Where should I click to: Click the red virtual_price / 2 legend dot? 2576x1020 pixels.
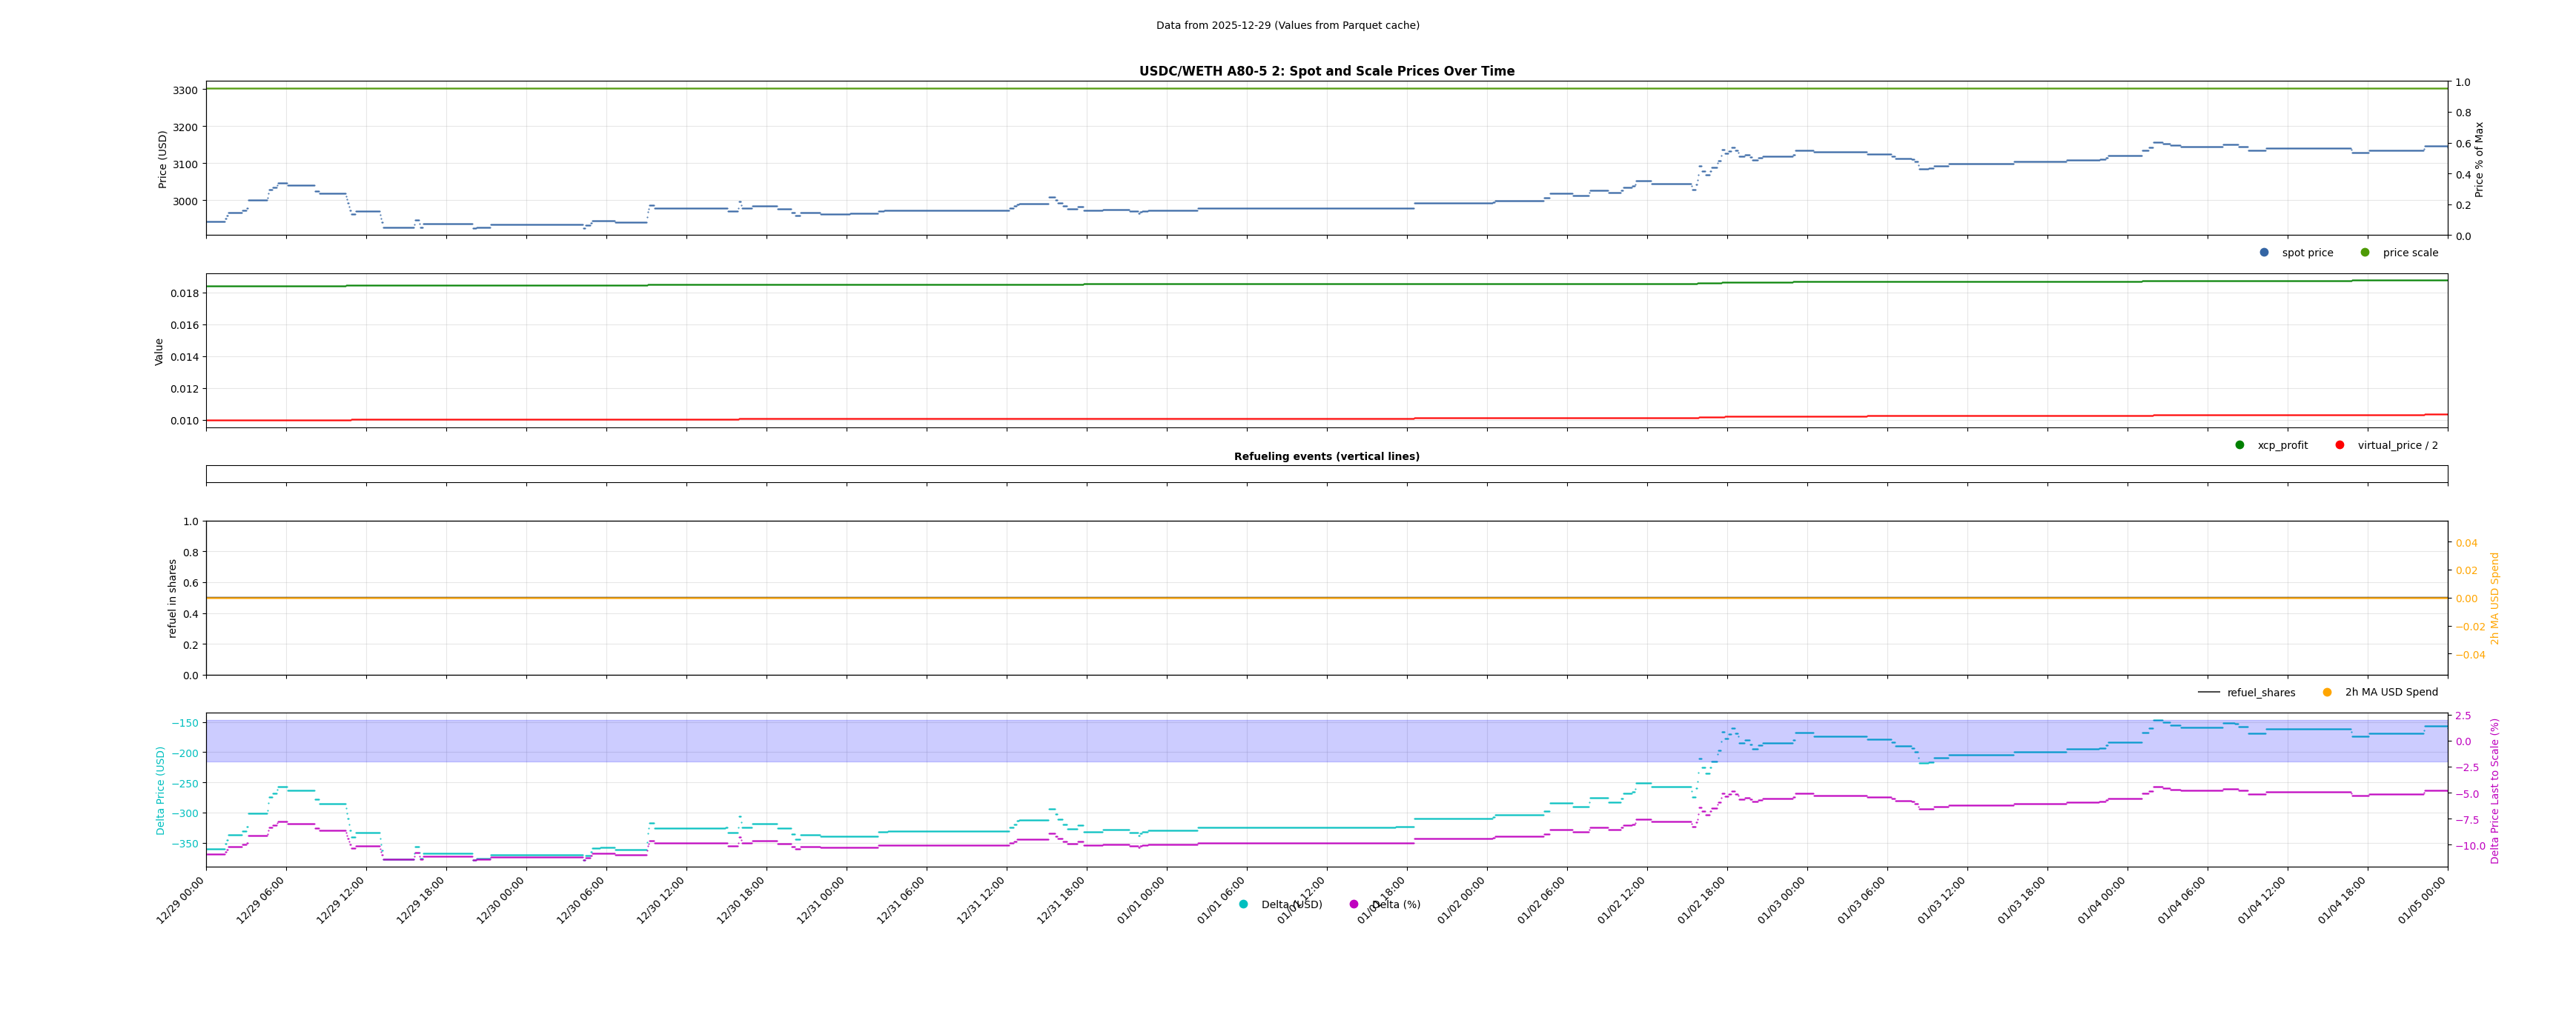[x=2340, y=446]
